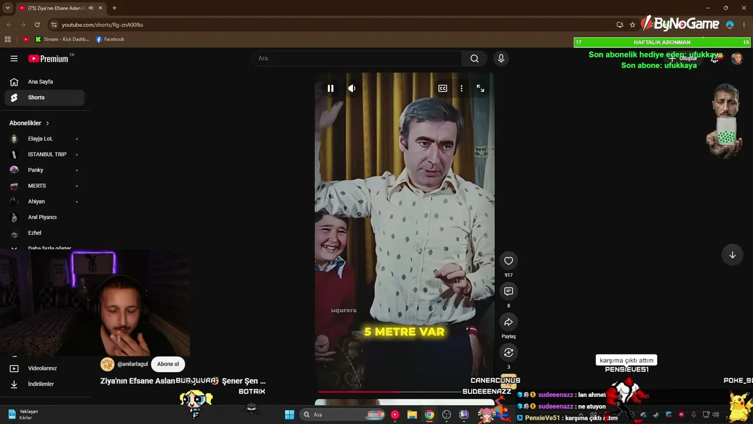753x424 pixels.
Task: Open the YouTube bookmark icon
Action: (26, 39)
